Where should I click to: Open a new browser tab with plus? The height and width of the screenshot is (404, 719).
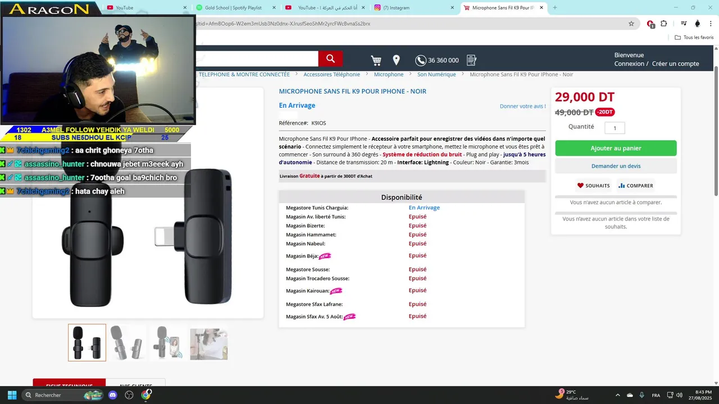(555, 8)
